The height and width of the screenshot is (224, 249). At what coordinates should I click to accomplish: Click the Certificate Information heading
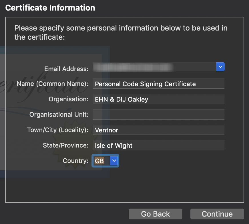click(50, 8)
